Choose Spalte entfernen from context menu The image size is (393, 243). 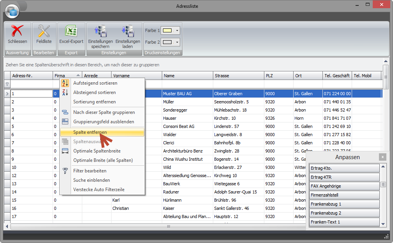pyautogui.click(x=90, y=132)
